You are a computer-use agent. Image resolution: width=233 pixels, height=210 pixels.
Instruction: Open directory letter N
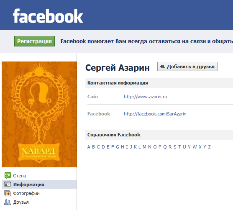(150, 147)
